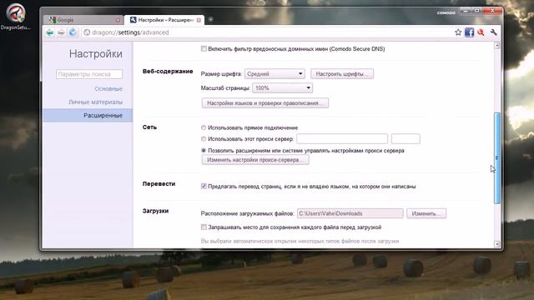This screenshot has height=300, width=534.
Task: Bookmark this page with the star icon
Action: point(458,32)
